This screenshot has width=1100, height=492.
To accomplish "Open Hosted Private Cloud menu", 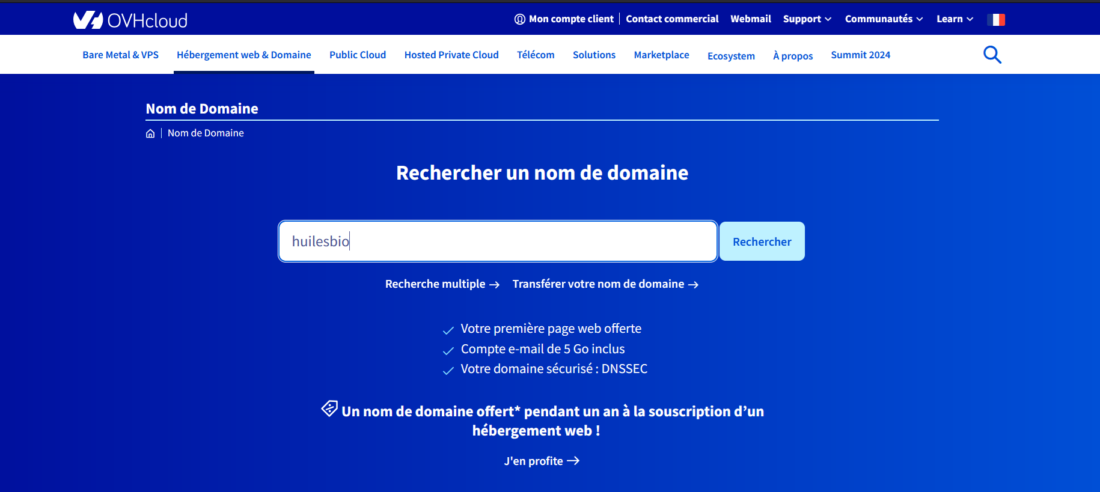I will [451, 55].
